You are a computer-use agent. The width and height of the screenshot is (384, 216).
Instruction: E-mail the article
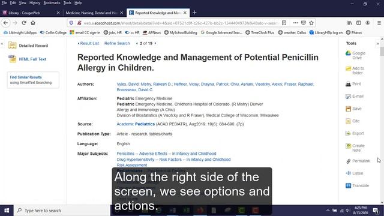355,96
